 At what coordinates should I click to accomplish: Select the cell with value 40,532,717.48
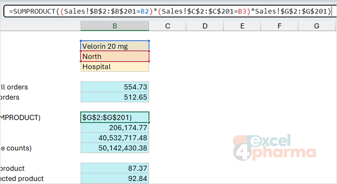pyautogui.click(x=115, y=138)
